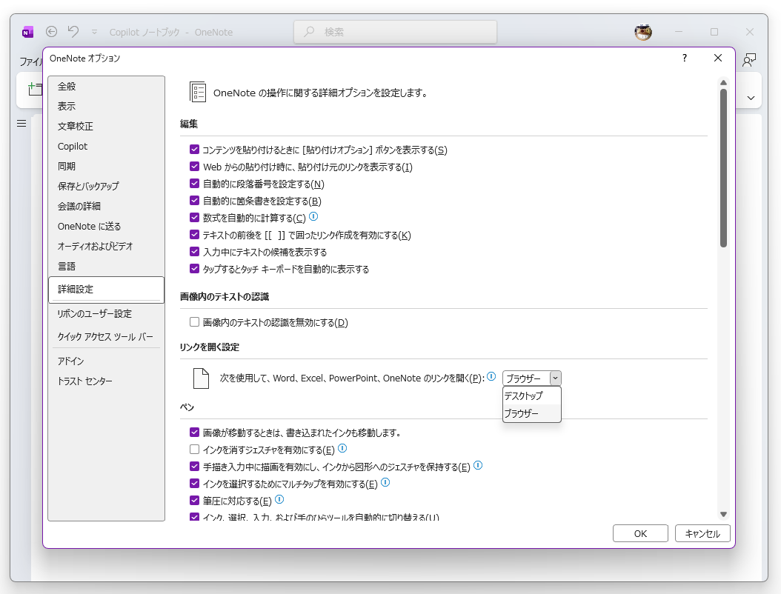Confirm with the OK button
Viewport: 781px width, 594px height.
[640, 533]
